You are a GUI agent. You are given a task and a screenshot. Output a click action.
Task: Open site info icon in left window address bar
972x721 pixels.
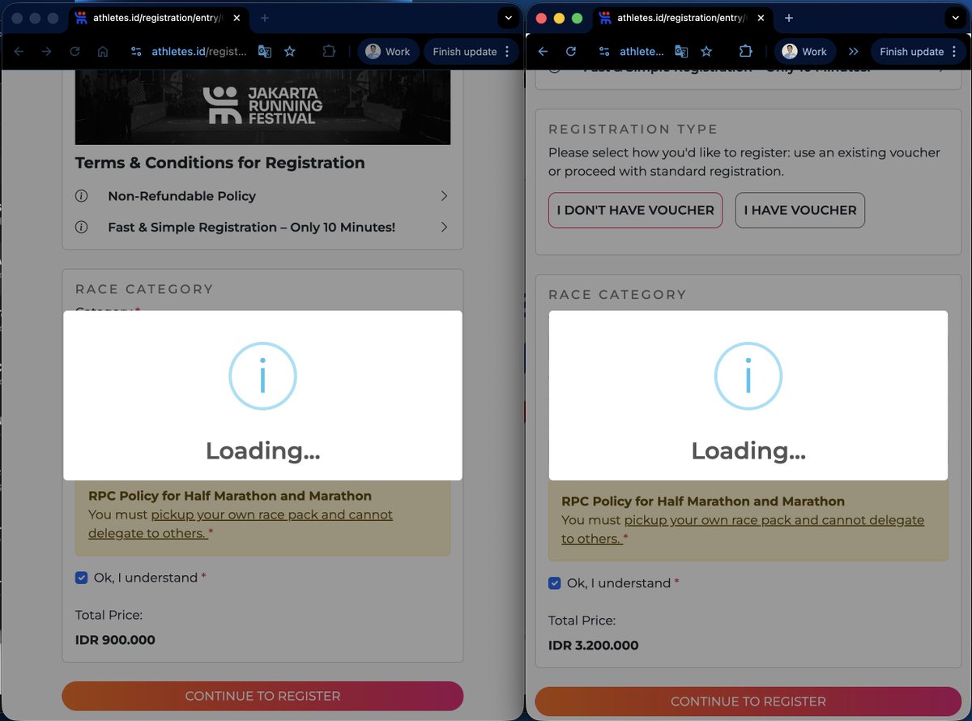pos(136,51)
